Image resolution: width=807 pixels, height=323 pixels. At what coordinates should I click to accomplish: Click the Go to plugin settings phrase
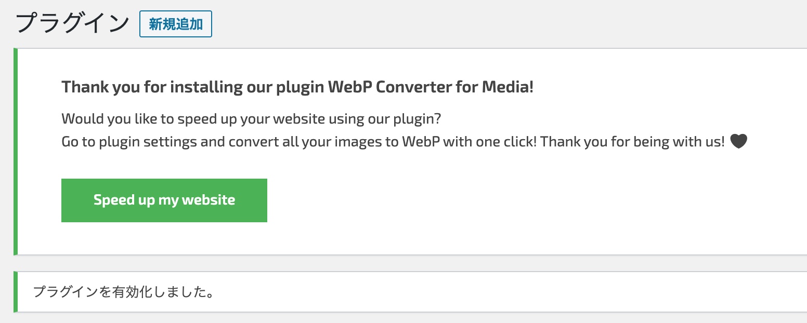[129, 142]
